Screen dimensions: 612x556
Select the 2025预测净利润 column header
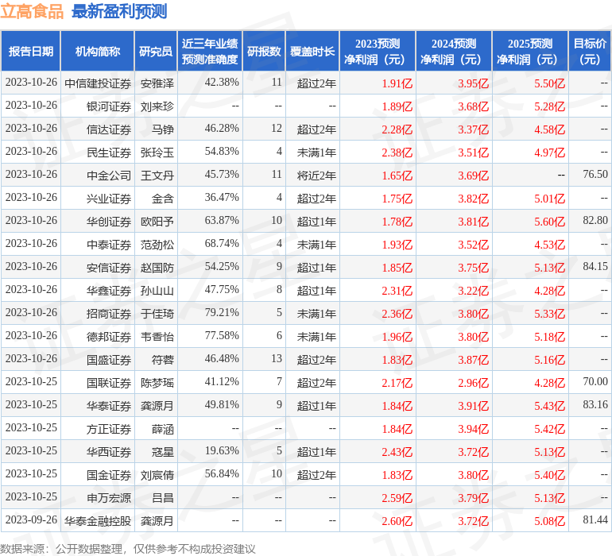point(530,51)
